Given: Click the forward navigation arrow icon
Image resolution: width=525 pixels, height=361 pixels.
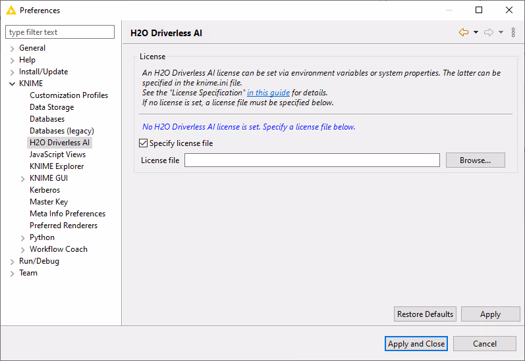Looking at the screenshot, I should pyautogui.click(x=488, y=32).
